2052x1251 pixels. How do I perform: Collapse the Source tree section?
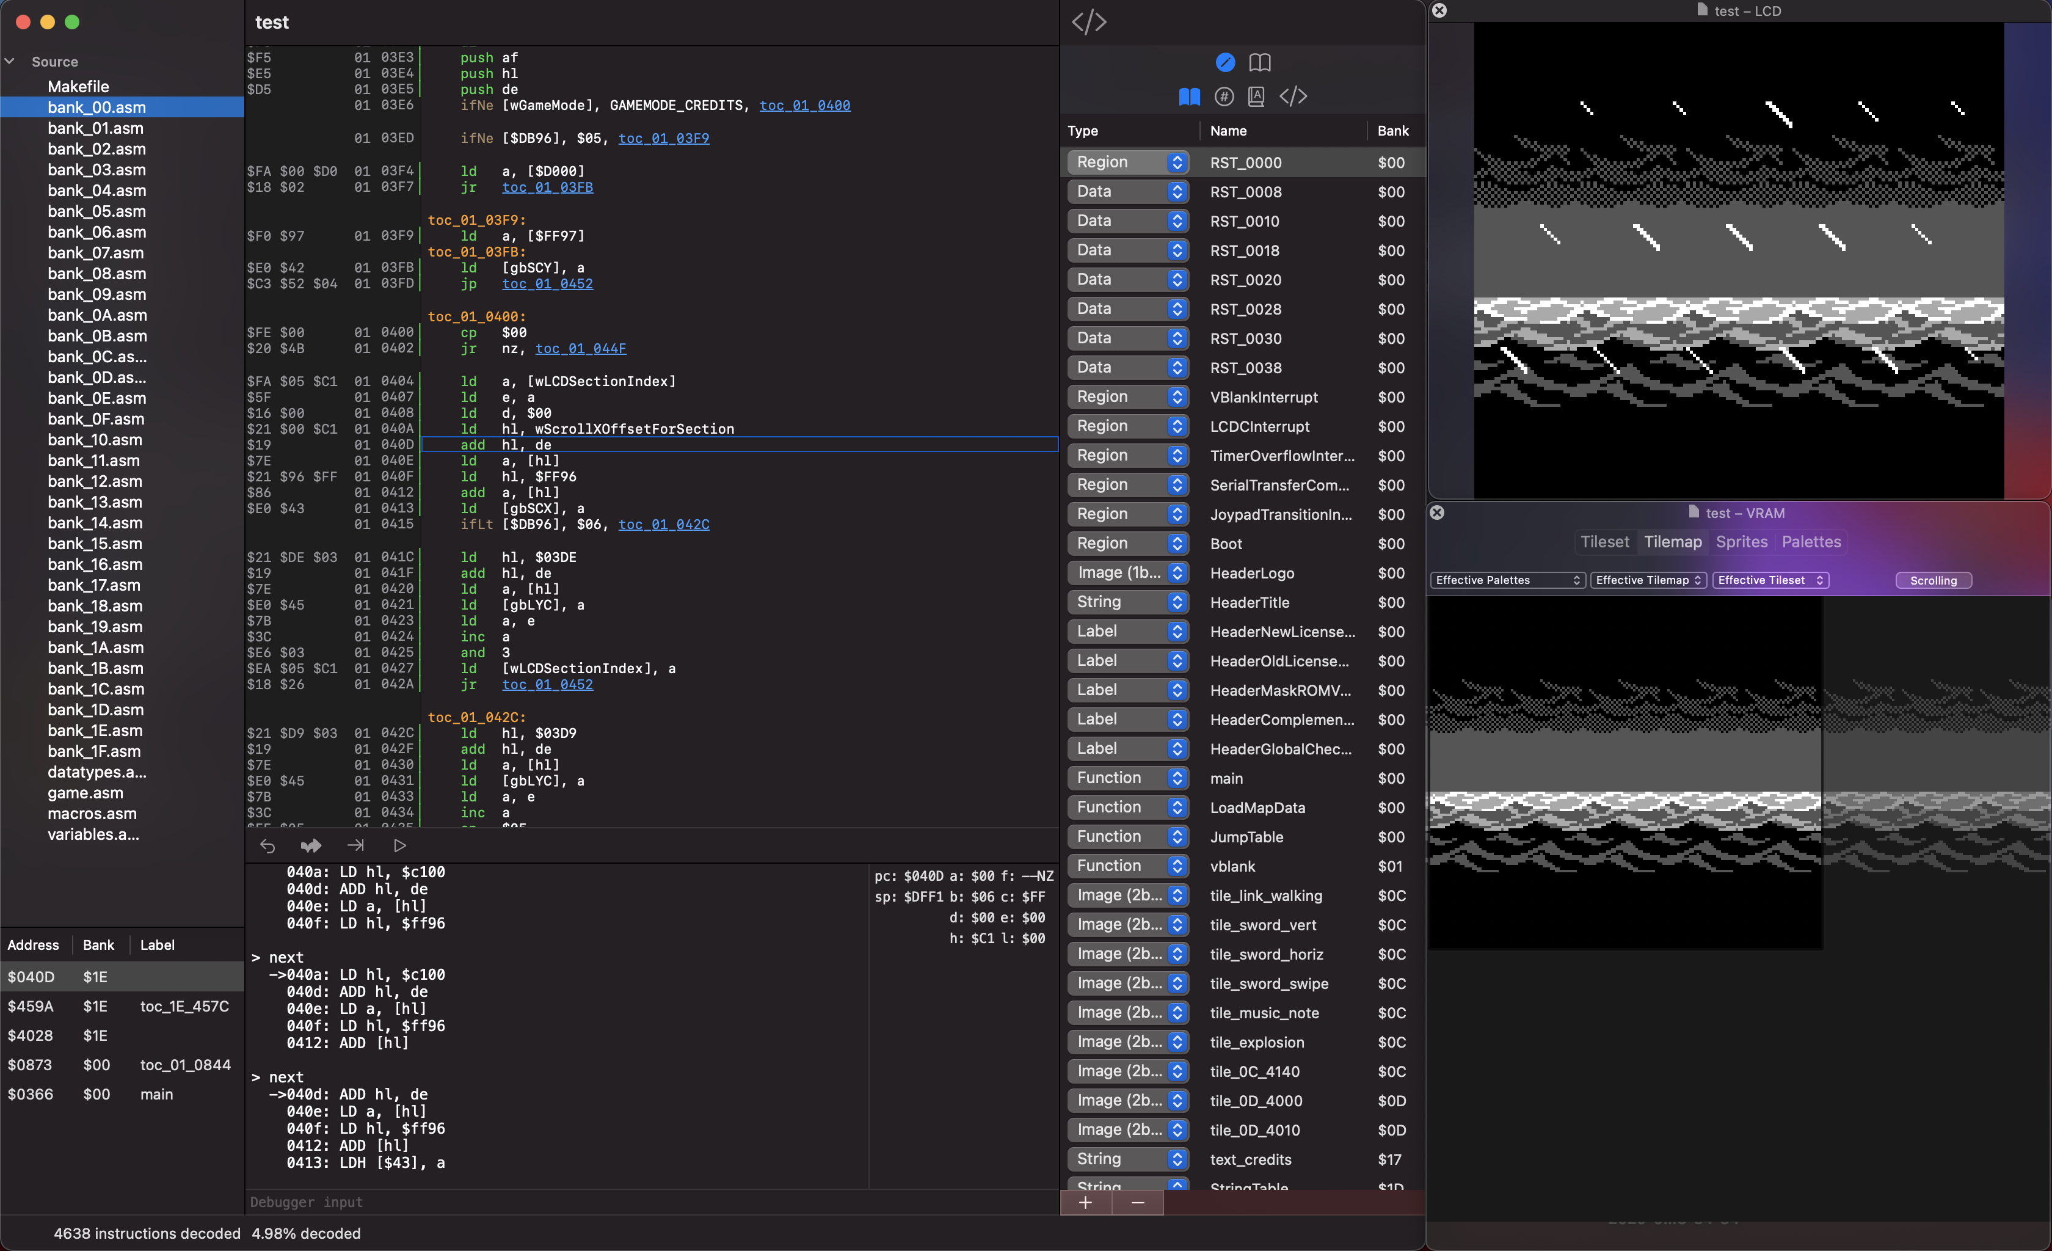[10, 62]
